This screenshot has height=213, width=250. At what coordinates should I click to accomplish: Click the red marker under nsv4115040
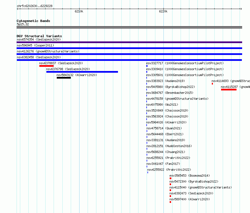point(171,190)
